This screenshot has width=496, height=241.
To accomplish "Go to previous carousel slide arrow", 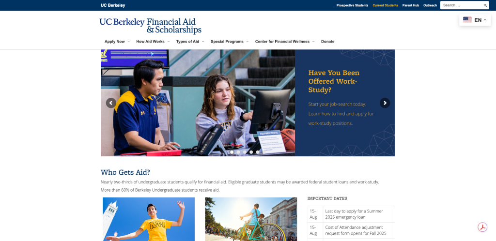I will point(111,103).
